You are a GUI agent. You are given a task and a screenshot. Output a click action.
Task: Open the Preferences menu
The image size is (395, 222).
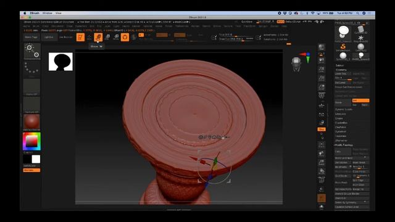click(182, 26)
